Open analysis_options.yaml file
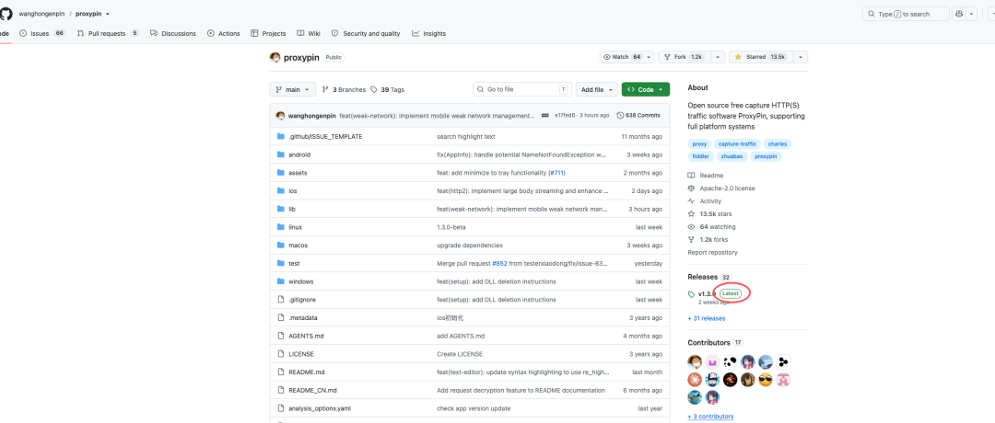Screen dimensions: 995x423 pyautogui.click(x=320, y=408)
